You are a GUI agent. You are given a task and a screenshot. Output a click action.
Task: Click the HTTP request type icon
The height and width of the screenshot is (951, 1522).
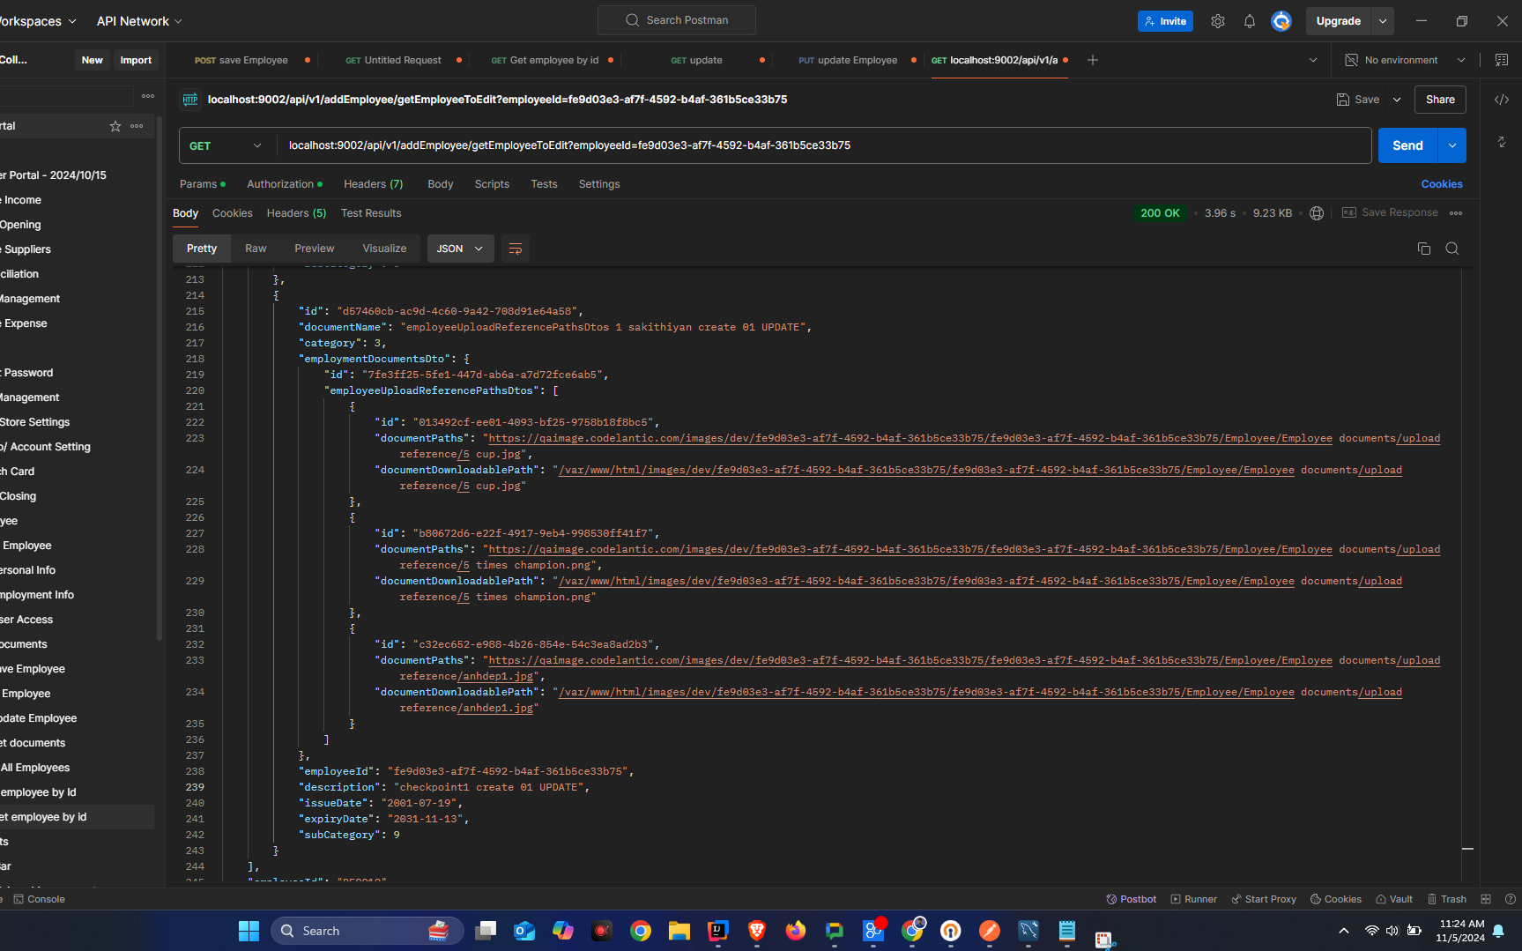point(190,100)
